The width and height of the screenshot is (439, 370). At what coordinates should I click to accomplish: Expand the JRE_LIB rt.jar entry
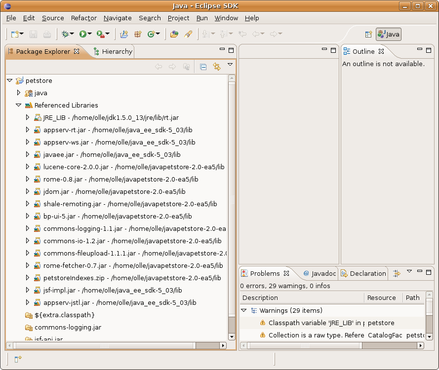click(28, 117)
